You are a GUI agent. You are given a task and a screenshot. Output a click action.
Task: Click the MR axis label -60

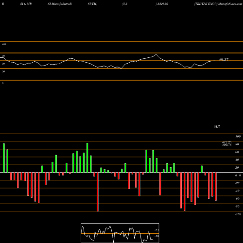pos(237,199)
